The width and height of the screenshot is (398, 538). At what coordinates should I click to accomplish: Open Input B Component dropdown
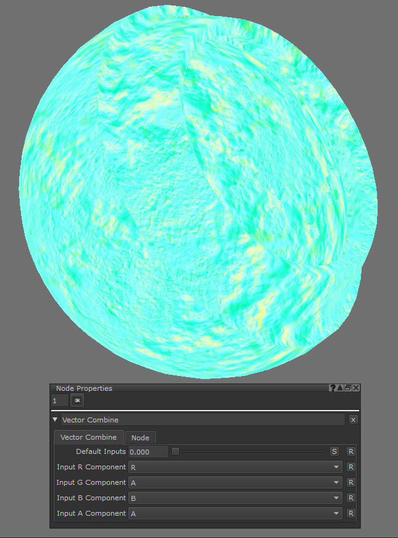(x=235, y=498)
